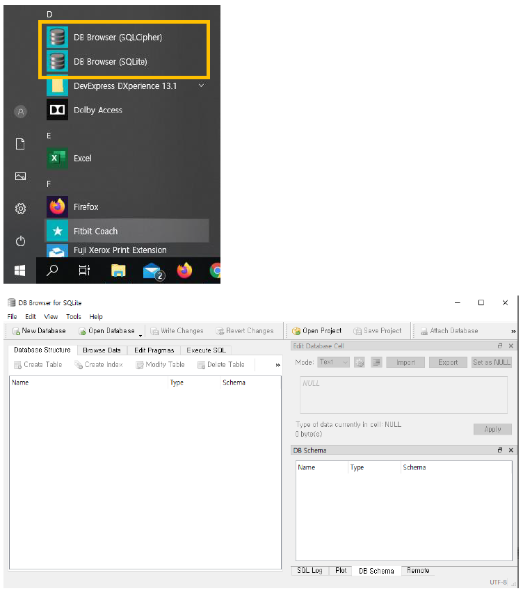The height and width of the screenshot is (591, 523).
Task: Switch to Plot bottom tab
Action: (341, 571)
